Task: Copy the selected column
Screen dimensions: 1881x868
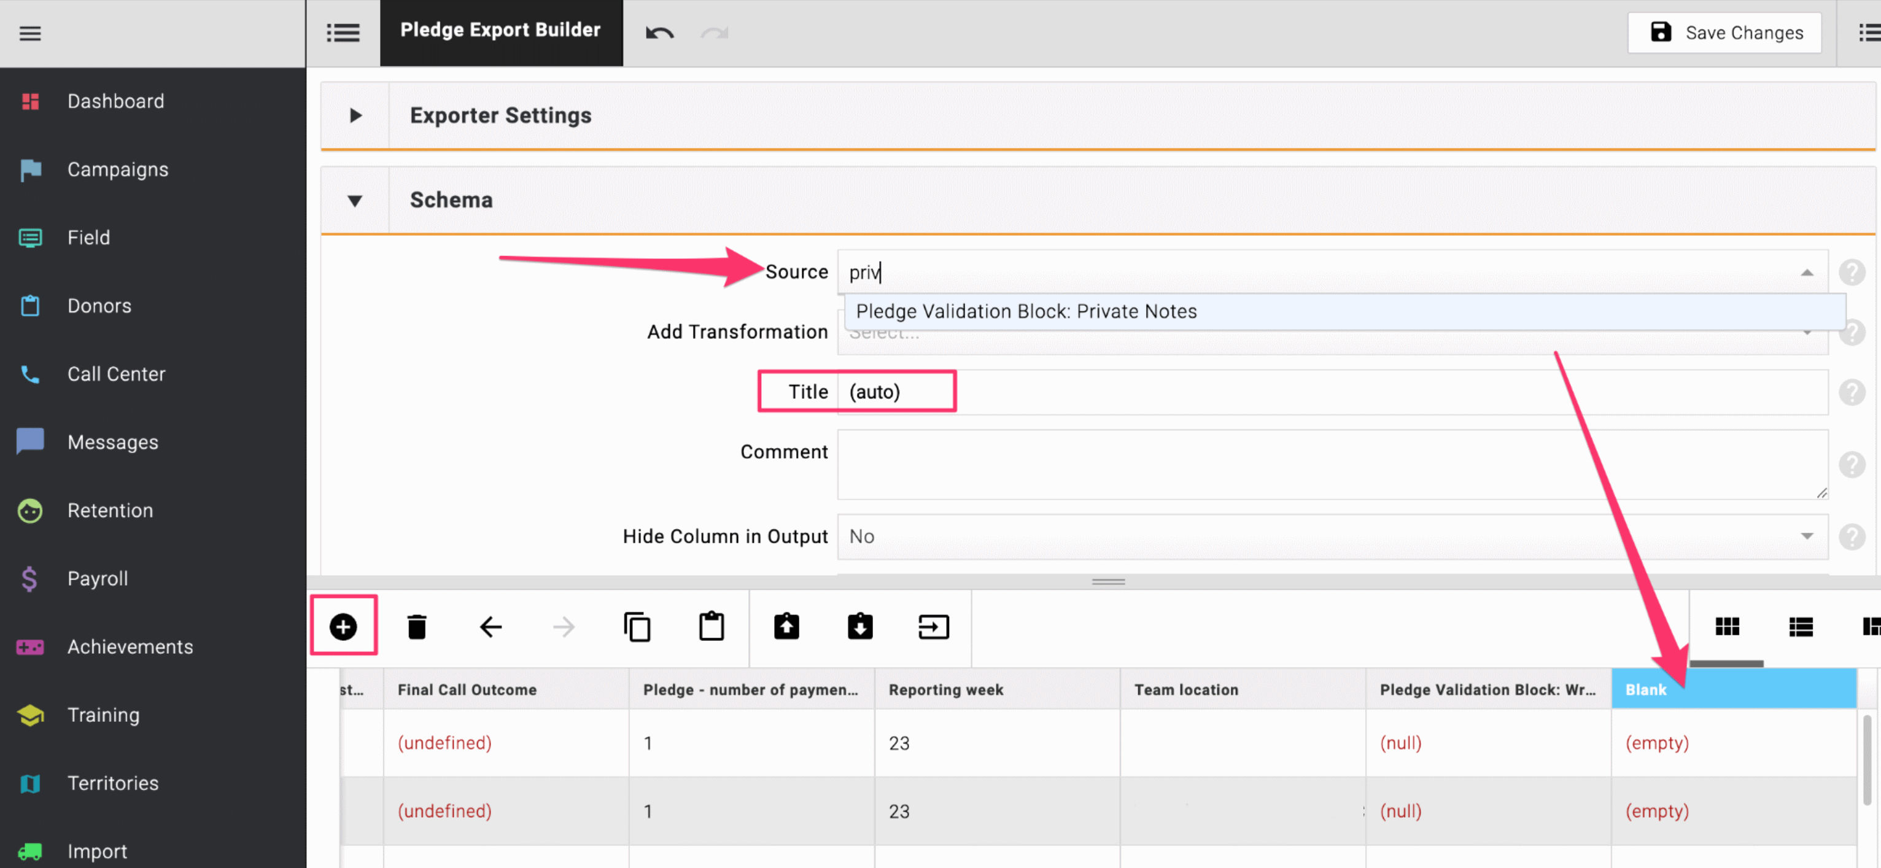Action: tap(637, 626)
